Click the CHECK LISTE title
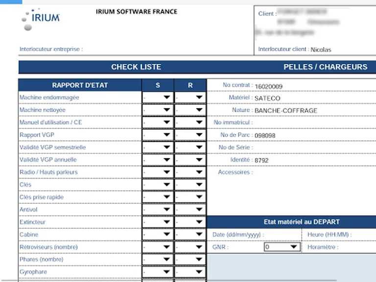The height and width of the screenshot is (282, 376). (x=136, y=67)
